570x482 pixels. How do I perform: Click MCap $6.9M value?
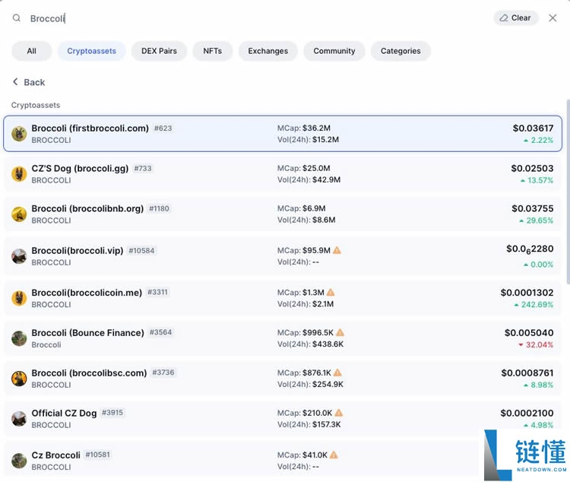(314, 208)
